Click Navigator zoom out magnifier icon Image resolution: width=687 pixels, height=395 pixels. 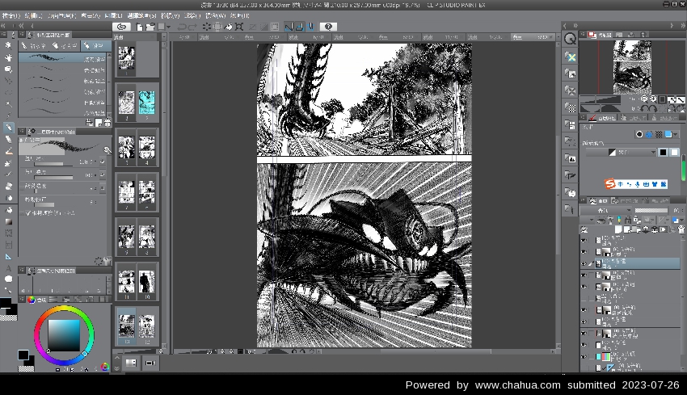644,99
